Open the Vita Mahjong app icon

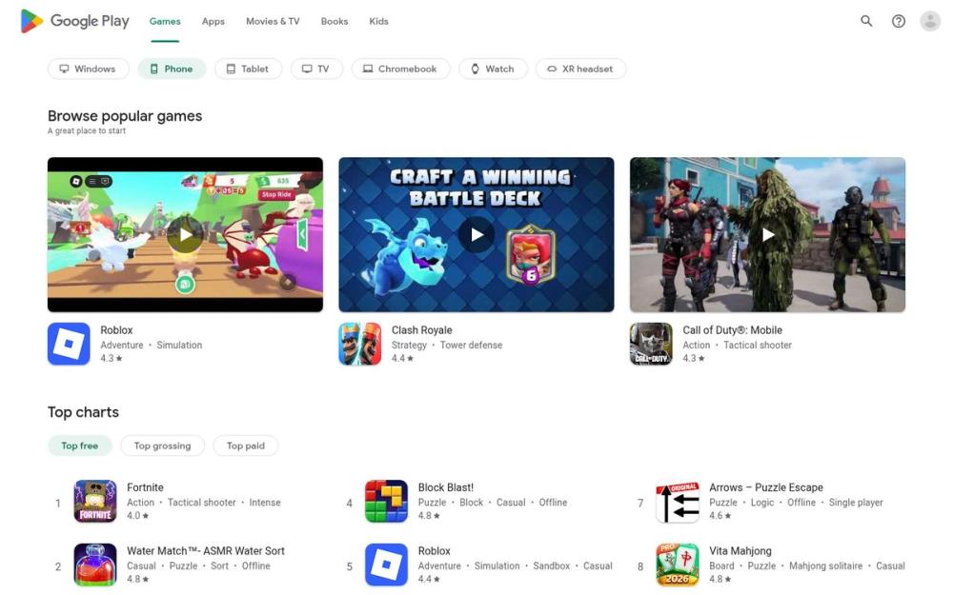click(x=677, y=565)
